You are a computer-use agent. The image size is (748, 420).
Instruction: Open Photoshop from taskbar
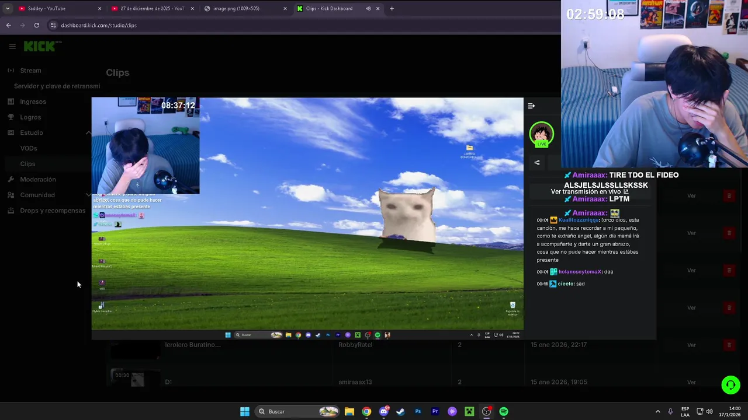pyautogui.click(x=418, y=411)
